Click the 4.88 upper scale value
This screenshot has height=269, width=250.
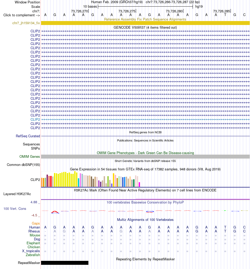(x=34, y=202)
